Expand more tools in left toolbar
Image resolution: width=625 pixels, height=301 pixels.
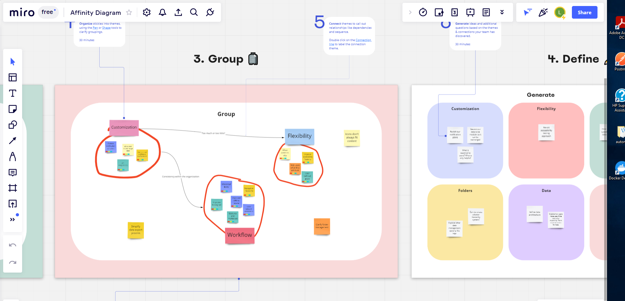pos(13,220)
